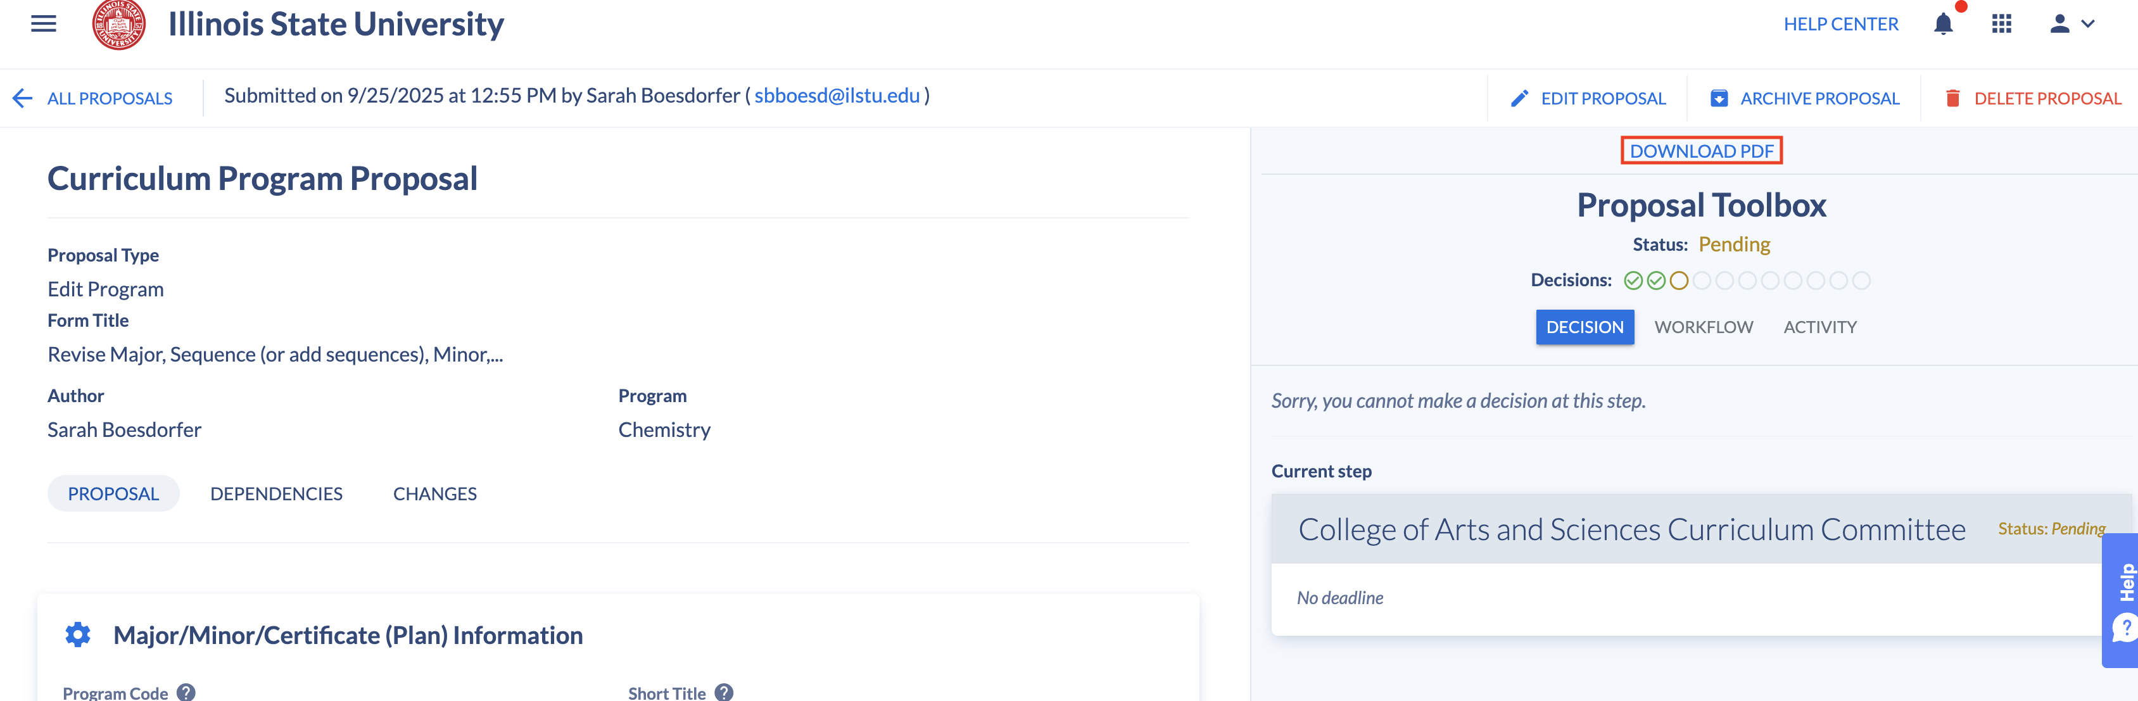Click the Program Code help question mark
2138x701 pixels.
[x=187, y=692]
